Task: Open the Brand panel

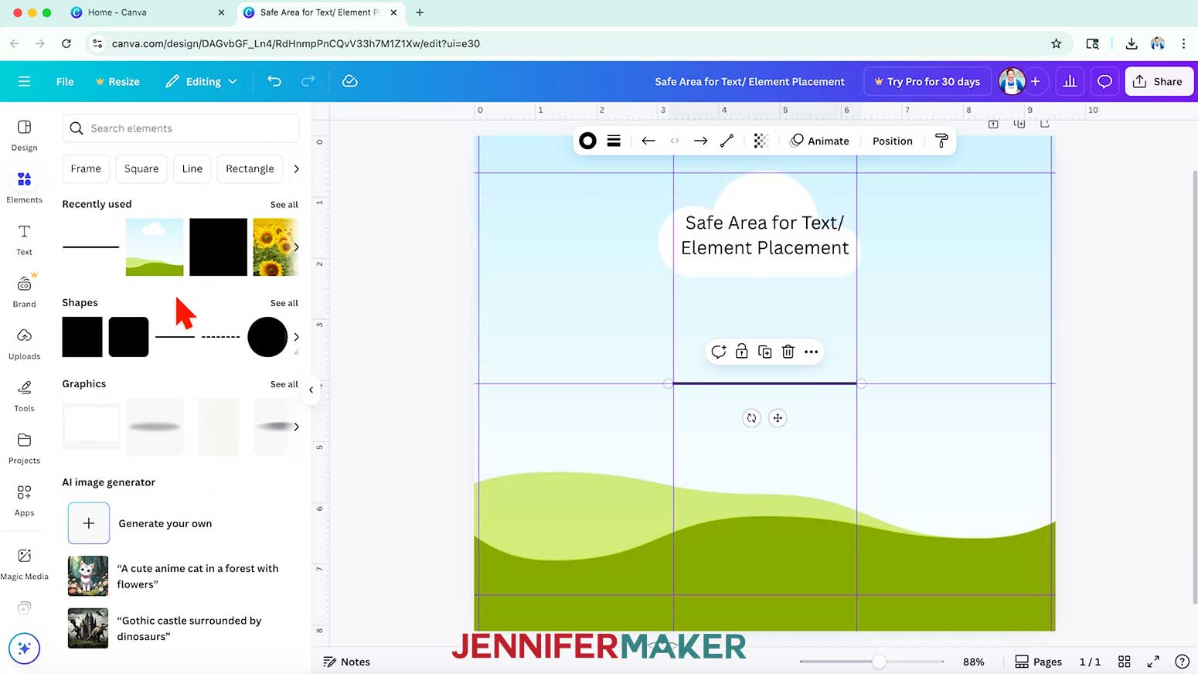Action: [x=24, y=292]
